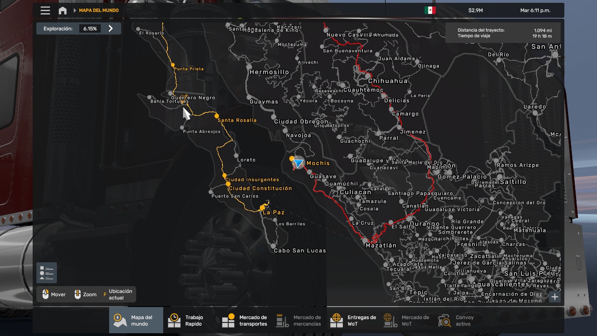Expand the Exploración percentage arrow
Viewport: 597px width, 336px height.
coord(111,28)
